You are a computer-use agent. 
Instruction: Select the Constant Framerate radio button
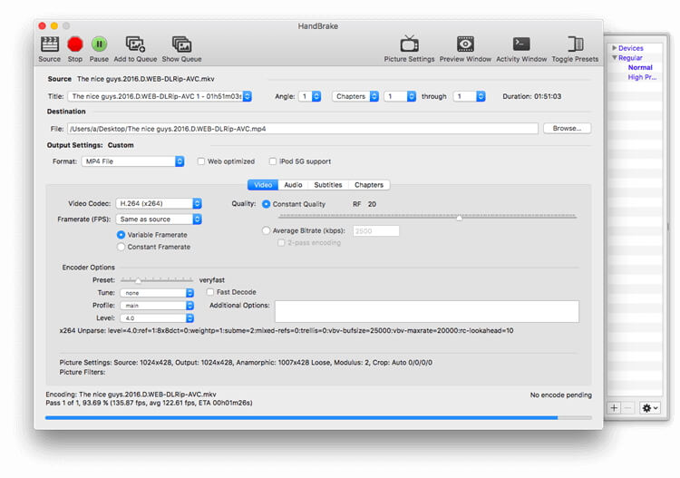(x=121, y=247)
